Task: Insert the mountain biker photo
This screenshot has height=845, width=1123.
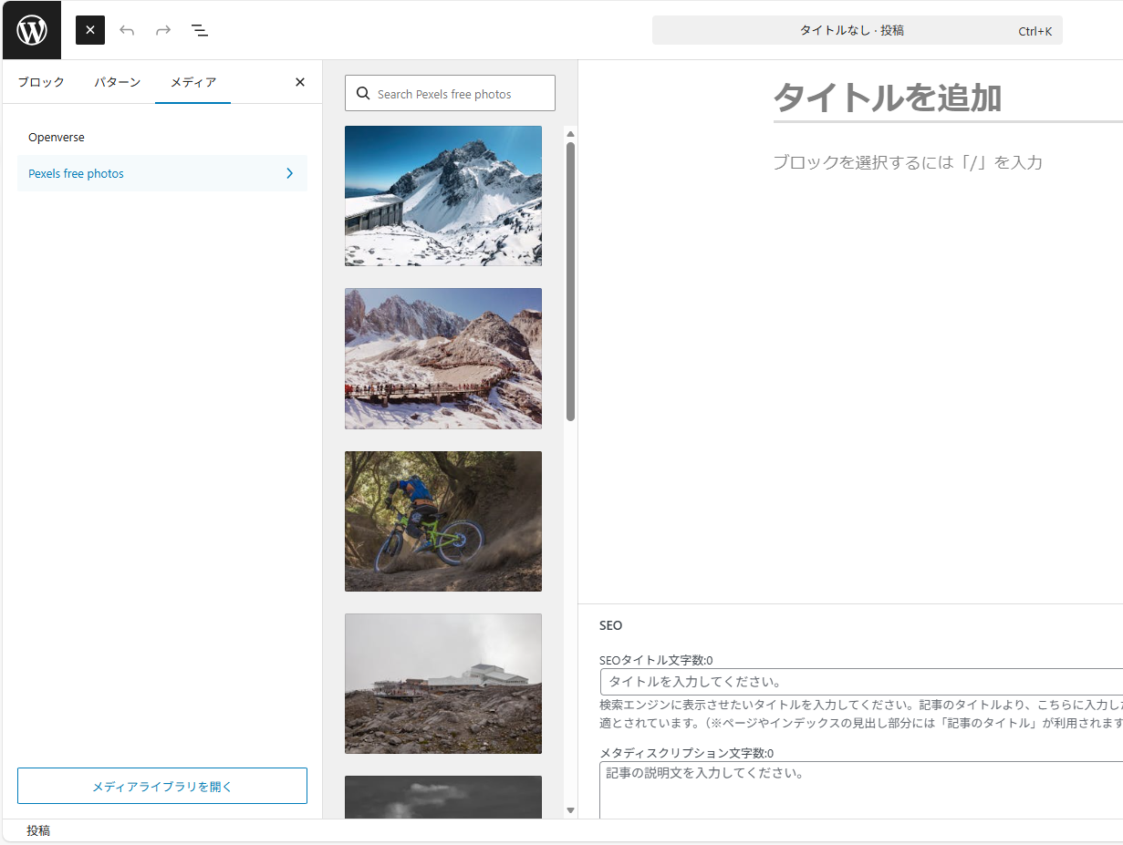Action: coord(443,521)
